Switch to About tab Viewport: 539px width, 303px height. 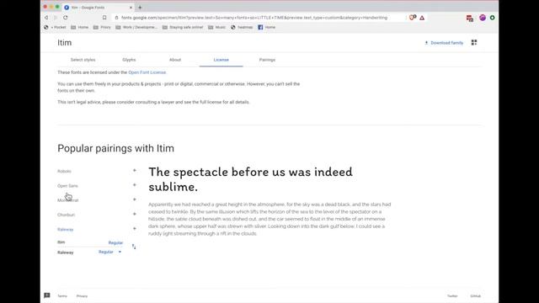tap(175, 60)
